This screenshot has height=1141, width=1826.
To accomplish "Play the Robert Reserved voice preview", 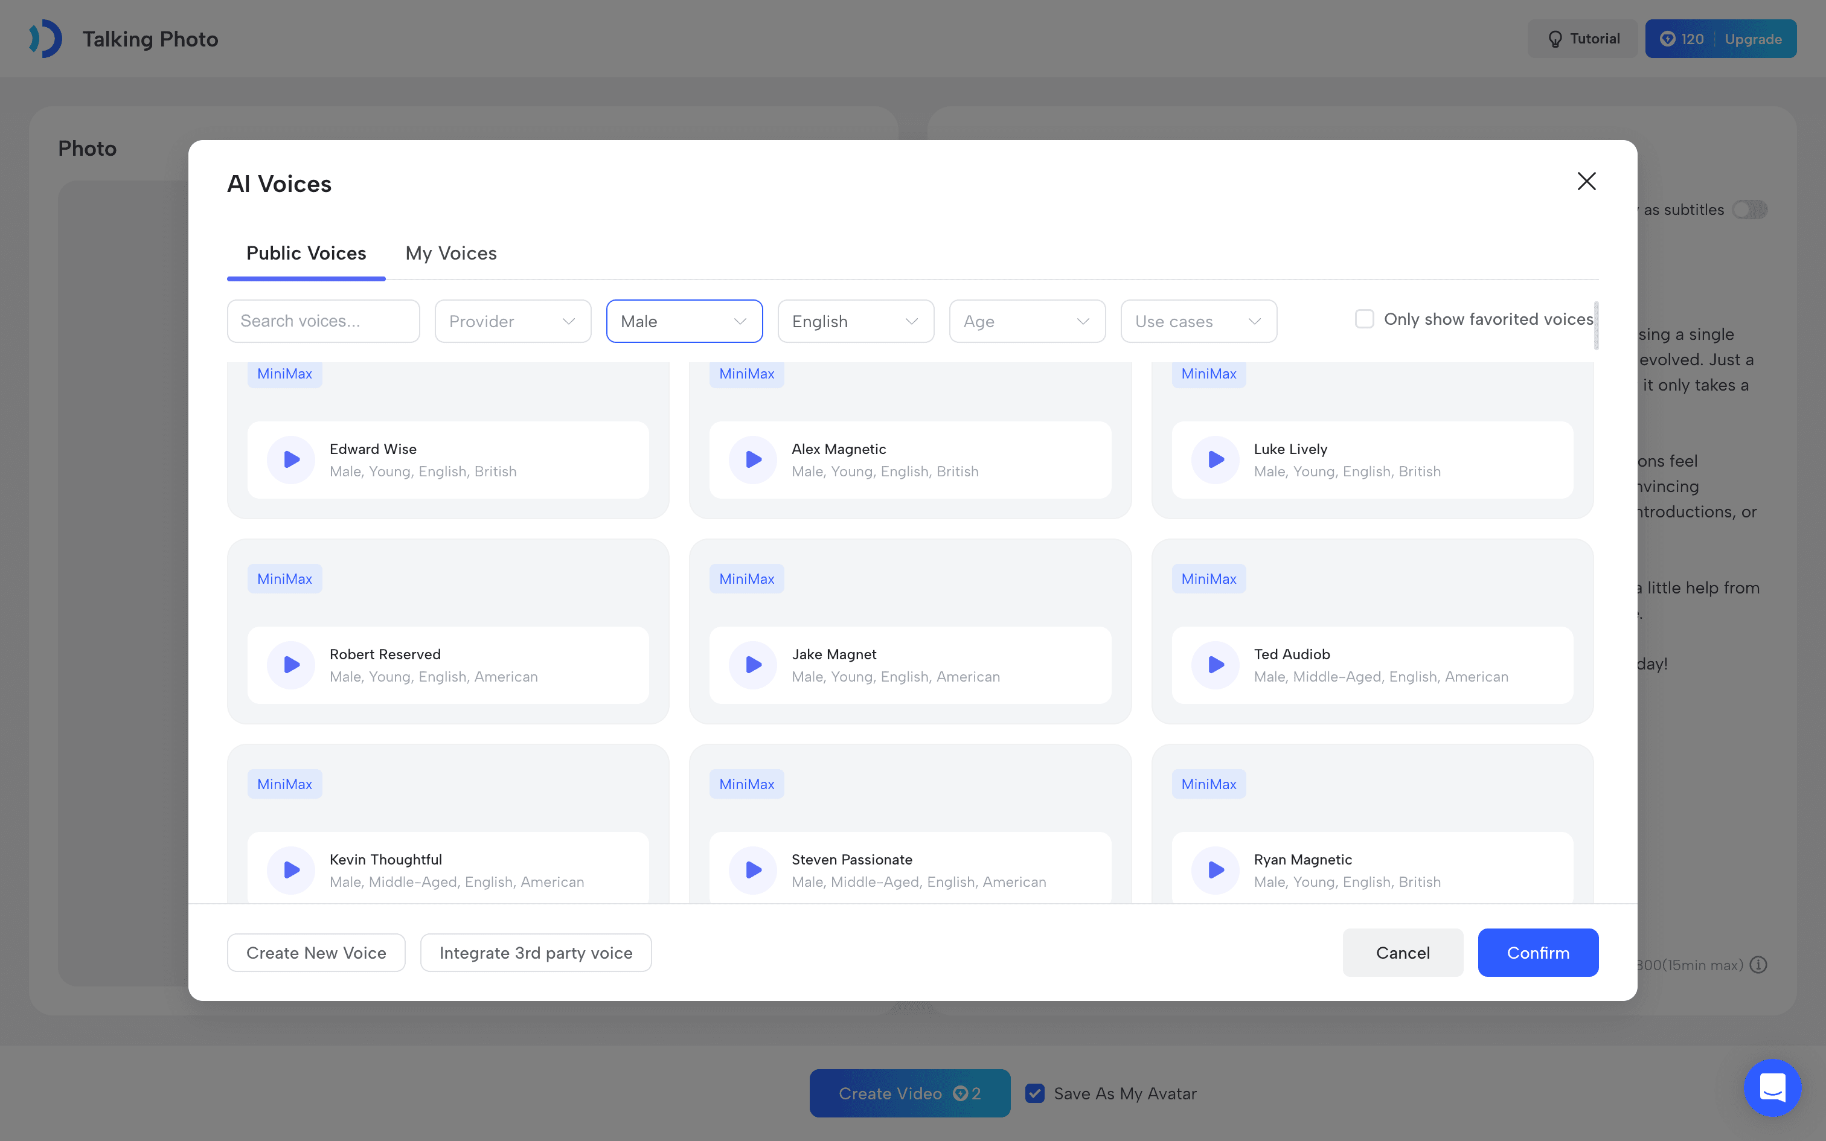I will tap(291, 665).
